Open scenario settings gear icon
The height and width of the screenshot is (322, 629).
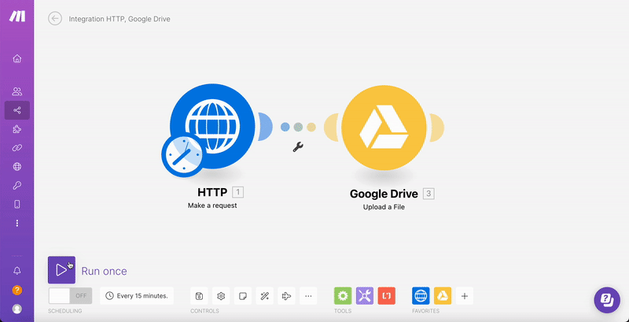pos(222,296)
